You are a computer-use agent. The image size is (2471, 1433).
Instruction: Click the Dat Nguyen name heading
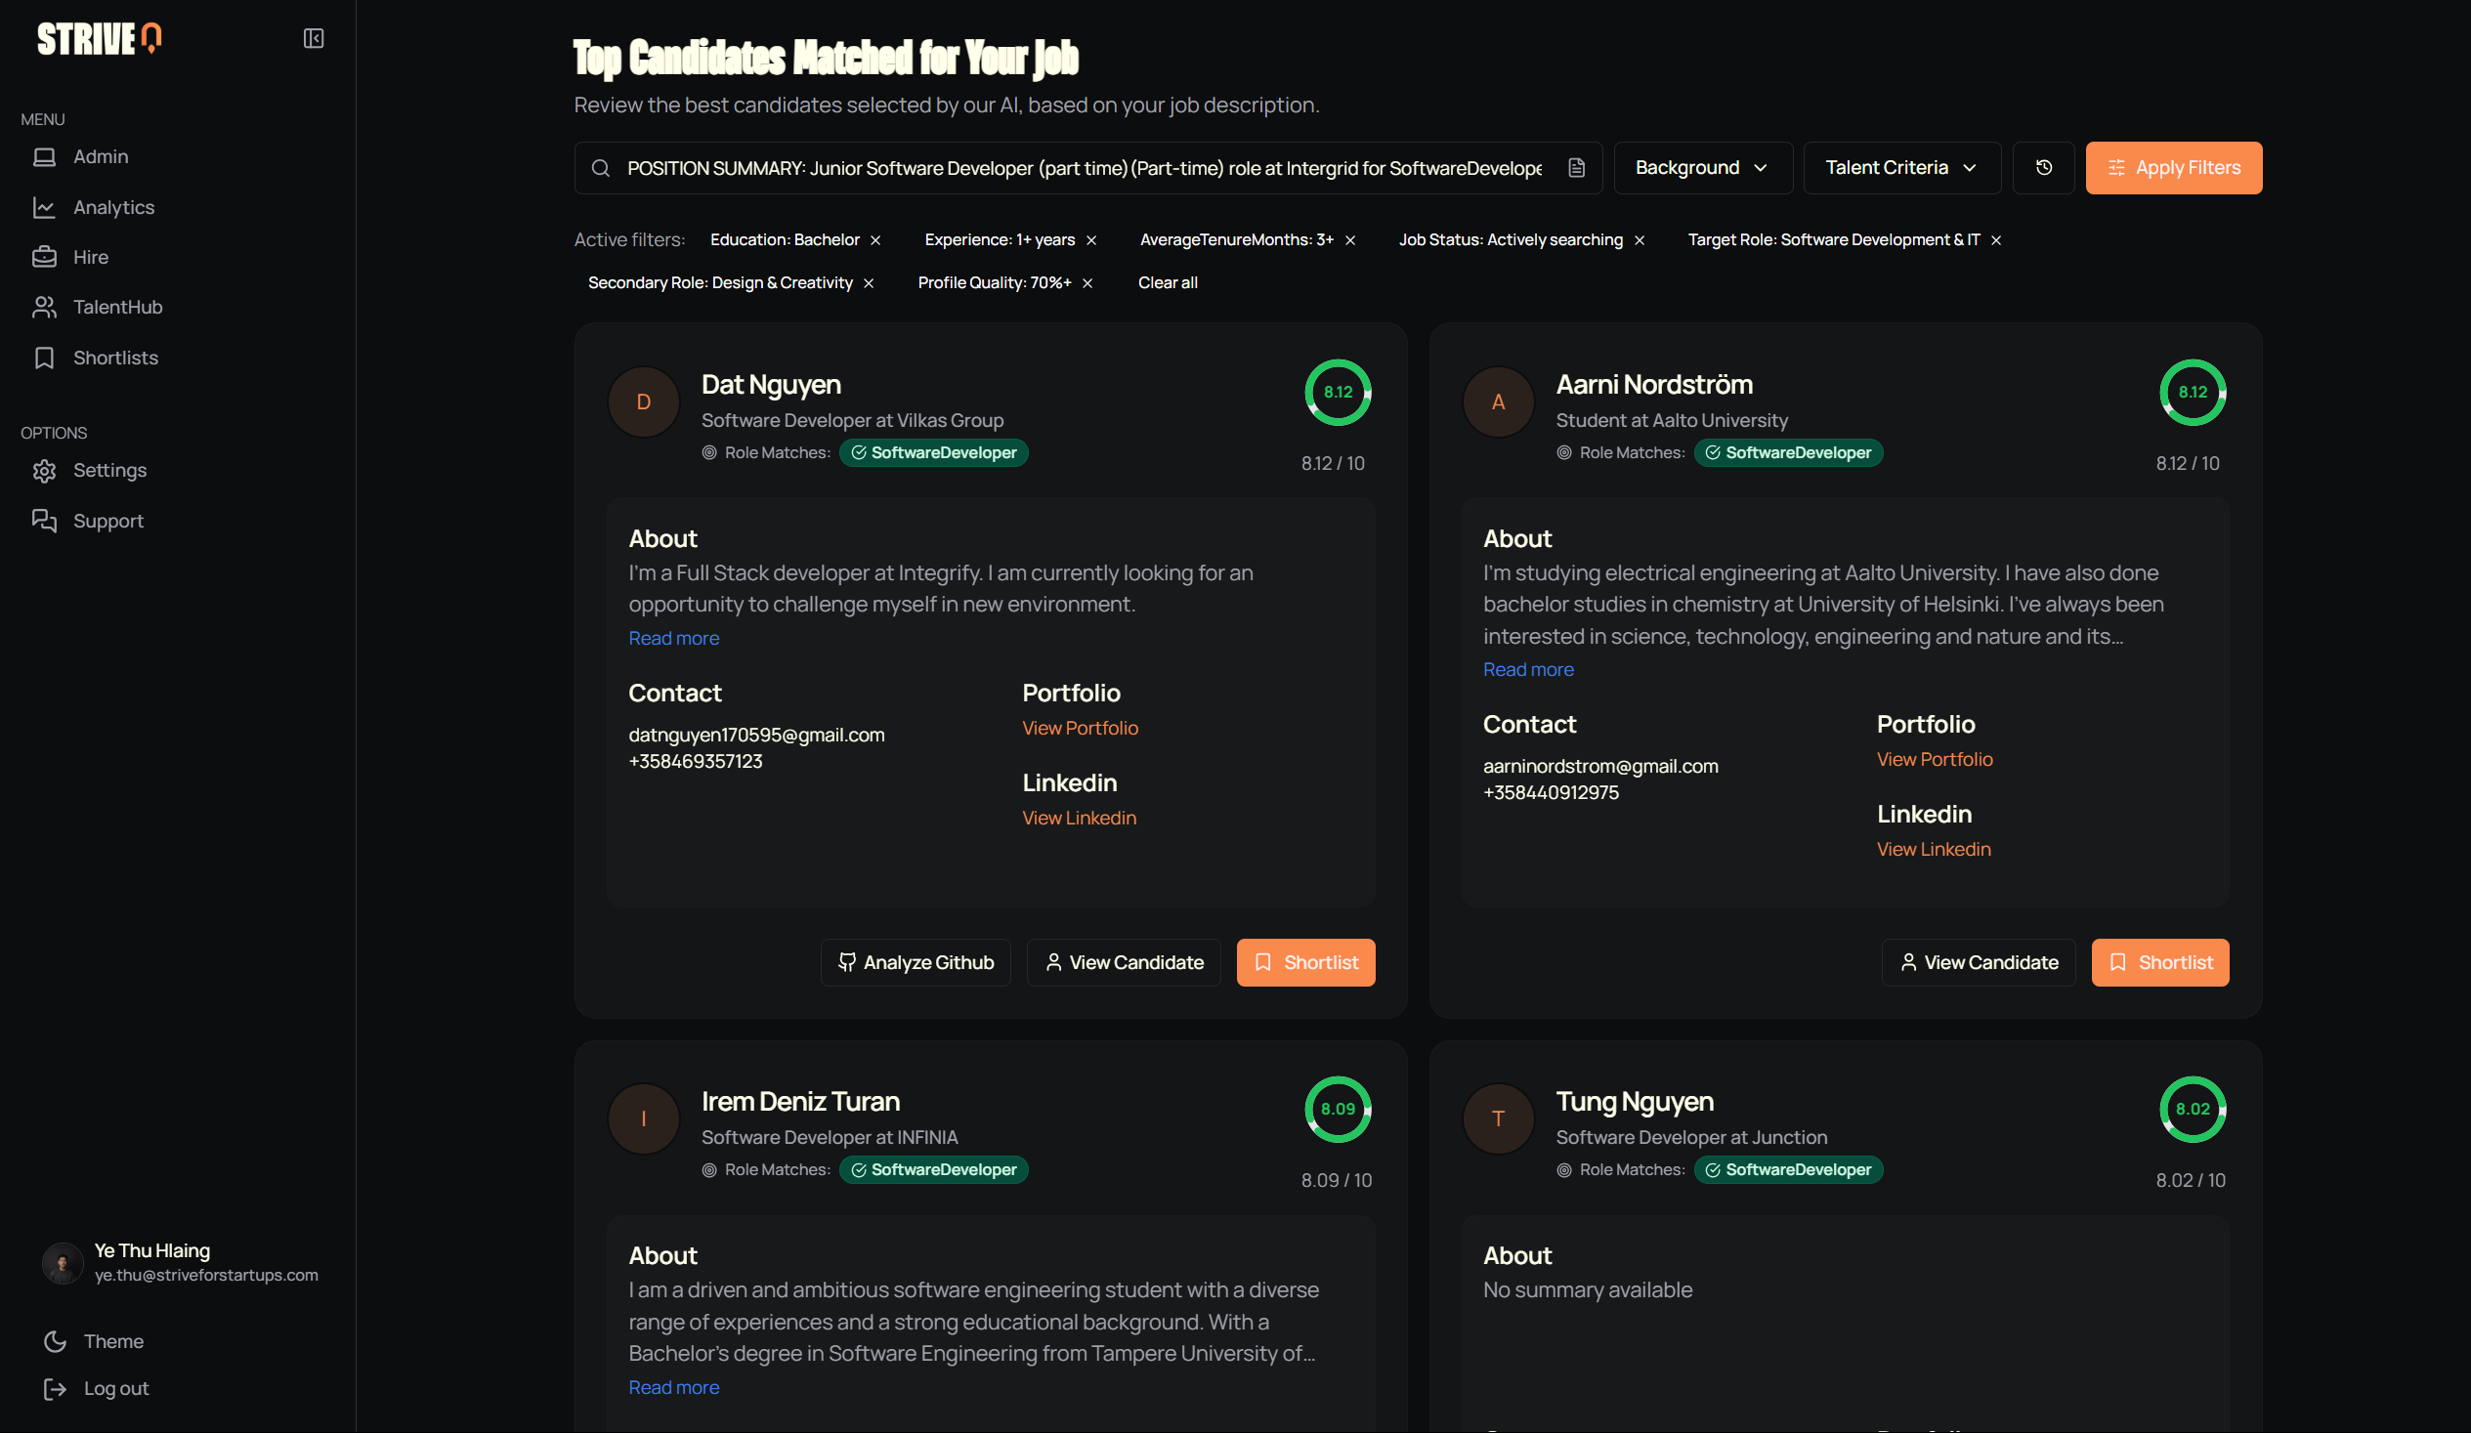pyautogui.click(x=772, y=385)
